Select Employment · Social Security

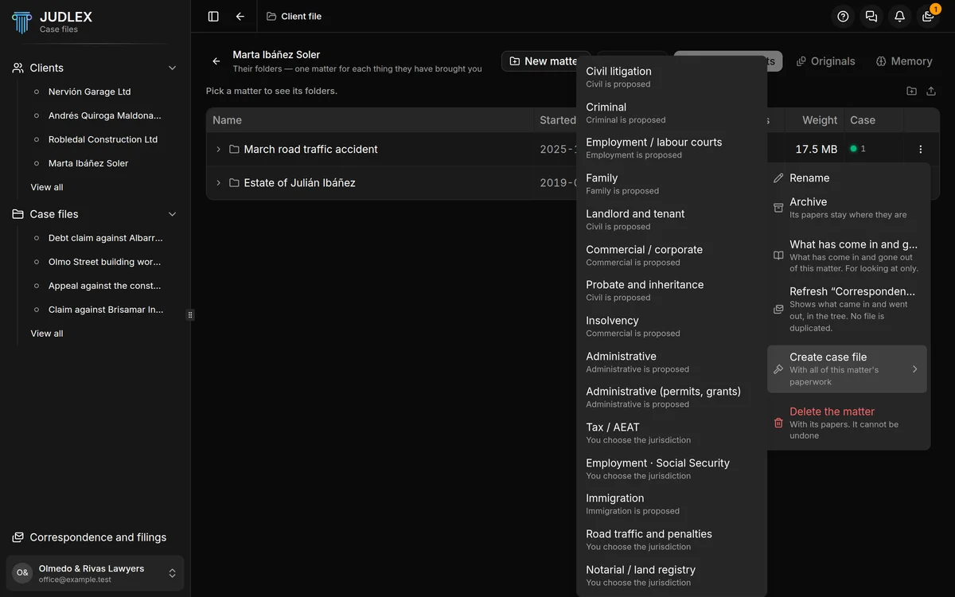click(x=671, y=469)
